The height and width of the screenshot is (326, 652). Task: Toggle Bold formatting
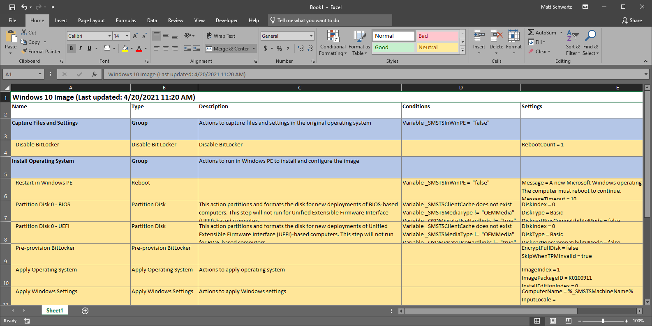pos(71,48)
